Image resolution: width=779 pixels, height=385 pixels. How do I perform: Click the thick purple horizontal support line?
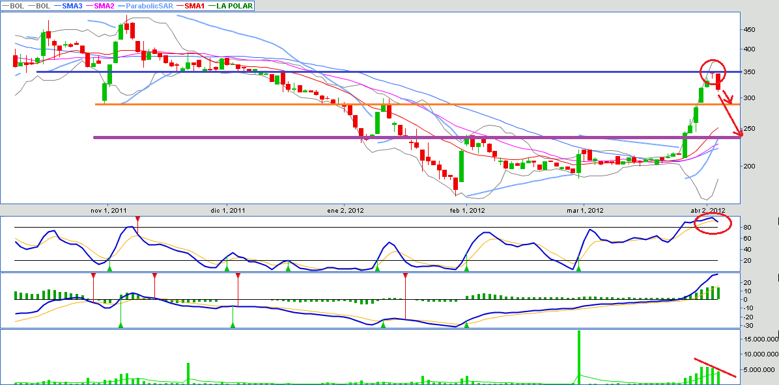(x=391, y=137)
